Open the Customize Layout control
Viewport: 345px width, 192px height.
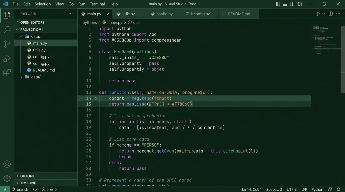pos(300,4)
